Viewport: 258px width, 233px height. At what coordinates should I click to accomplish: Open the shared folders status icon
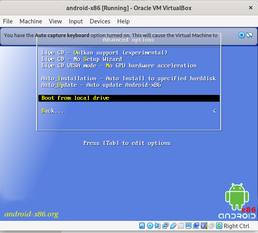click(180, 226)
